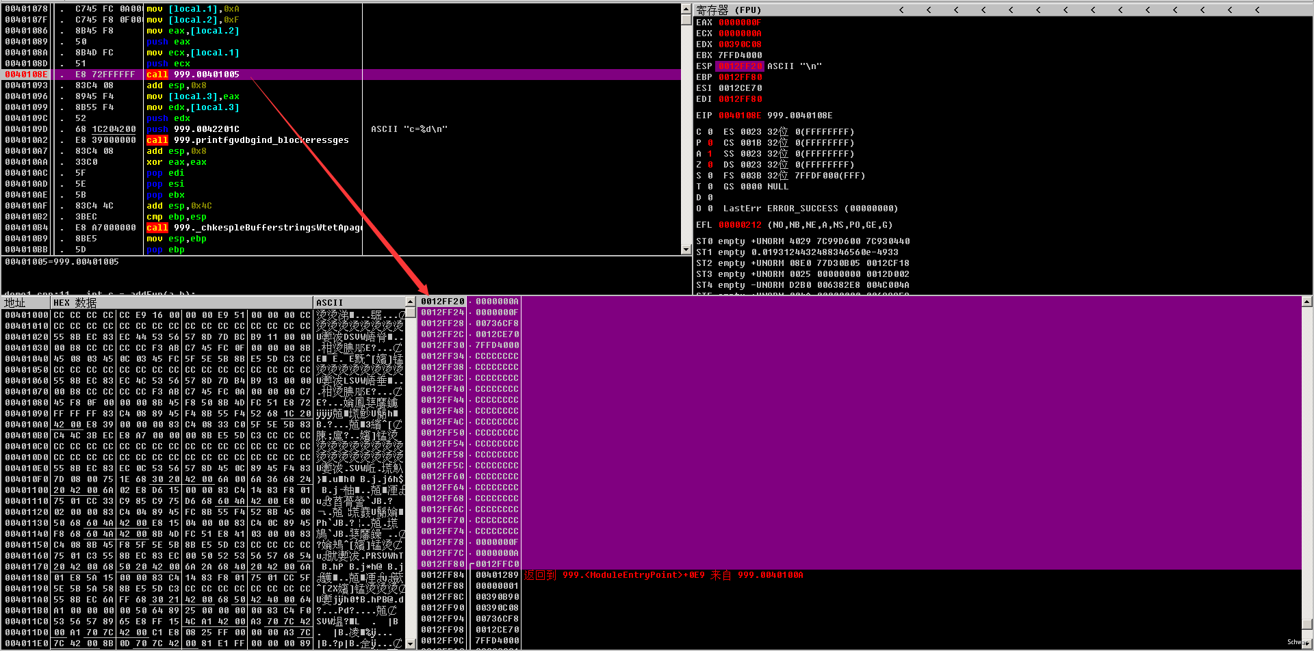Toggle the C carry flag value
This screenshot has width=1314, height=651.
tap(710, 132)
